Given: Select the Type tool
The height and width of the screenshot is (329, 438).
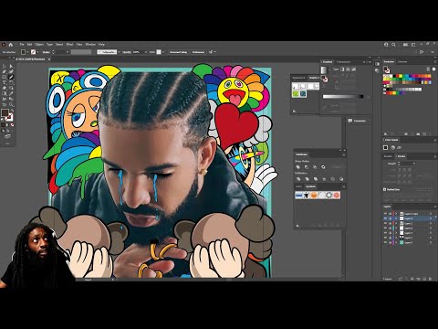Looking at the screenshot, I should click(4, 82).
